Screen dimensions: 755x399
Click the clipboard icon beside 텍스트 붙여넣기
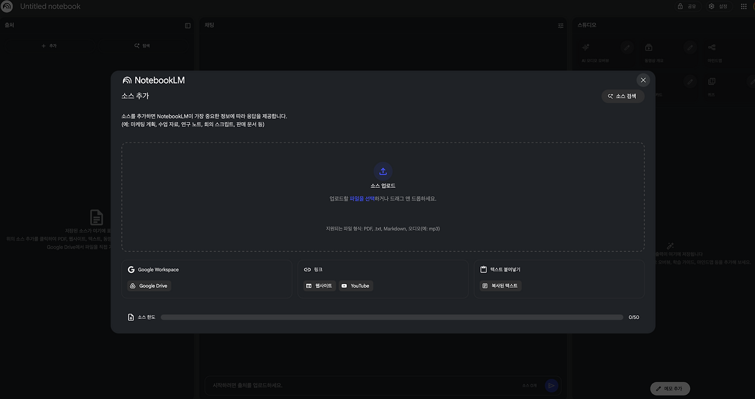(484, 269)
